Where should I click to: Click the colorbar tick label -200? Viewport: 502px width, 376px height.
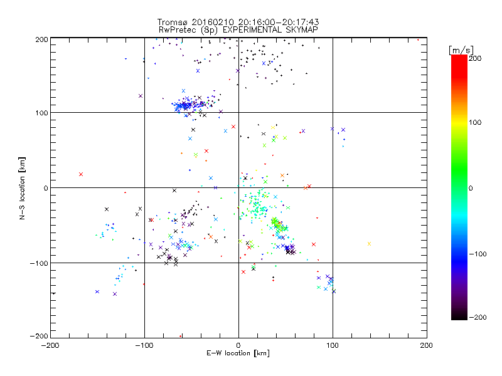pyautogui.click(x=478, y=317)
